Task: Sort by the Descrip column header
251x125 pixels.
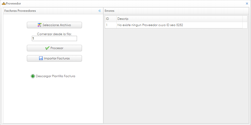Action: click(x=180, y=19)
